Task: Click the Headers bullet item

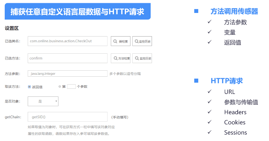Action: (x=236, y=112)
